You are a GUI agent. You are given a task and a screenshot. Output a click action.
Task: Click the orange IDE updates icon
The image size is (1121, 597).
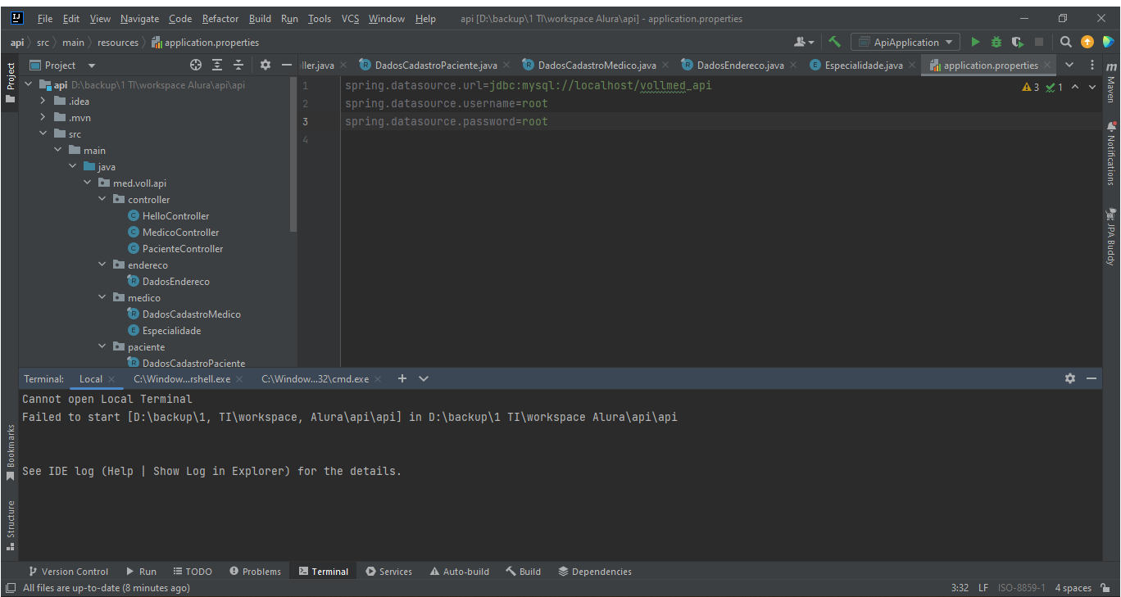[1087, 42]
